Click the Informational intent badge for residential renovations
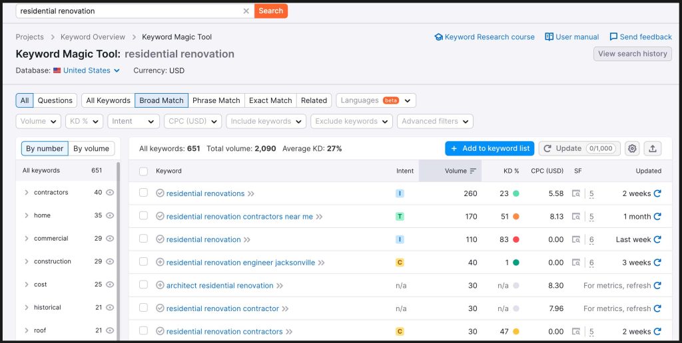The height and width of the screenshot is (343, 682). pos(400,193)
